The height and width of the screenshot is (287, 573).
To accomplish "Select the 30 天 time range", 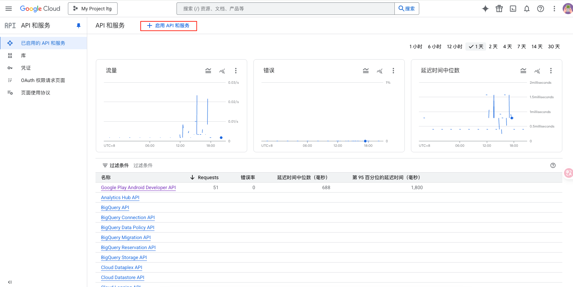I will (x=554, y=47).
